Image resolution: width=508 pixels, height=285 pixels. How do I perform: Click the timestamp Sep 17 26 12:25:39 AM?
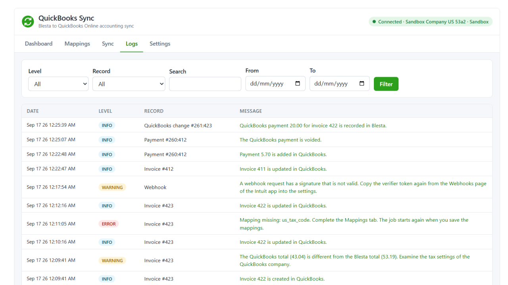(51, 125)
